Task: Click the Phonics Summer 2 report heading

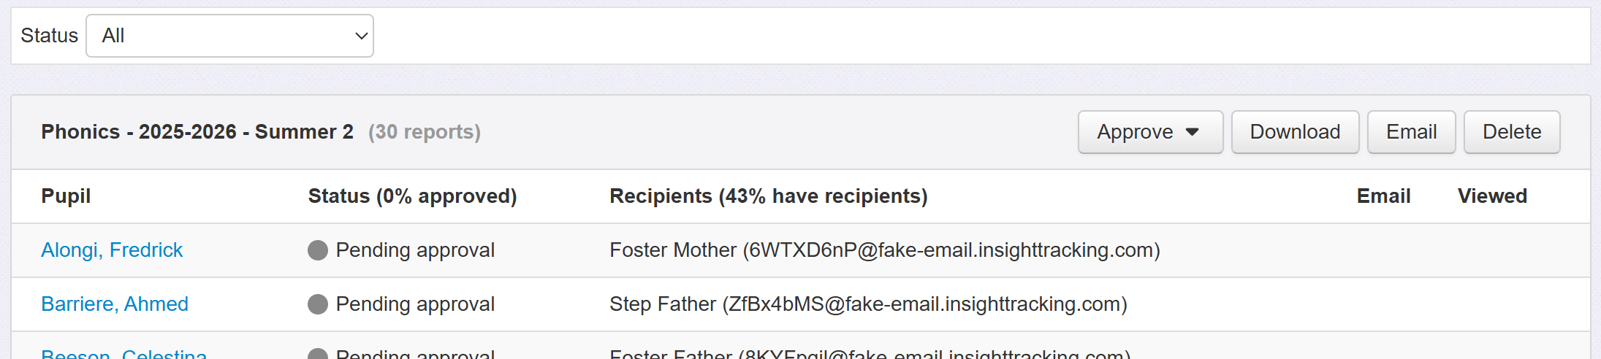Action: coord(197,132)
